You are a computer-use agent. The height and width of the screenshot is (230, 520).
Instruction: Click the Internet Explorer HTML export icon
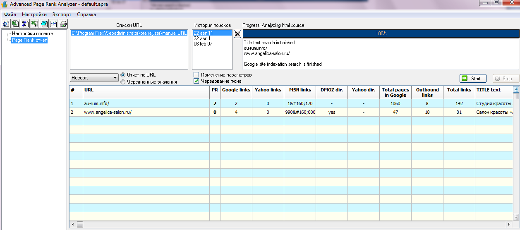point(6,24)
